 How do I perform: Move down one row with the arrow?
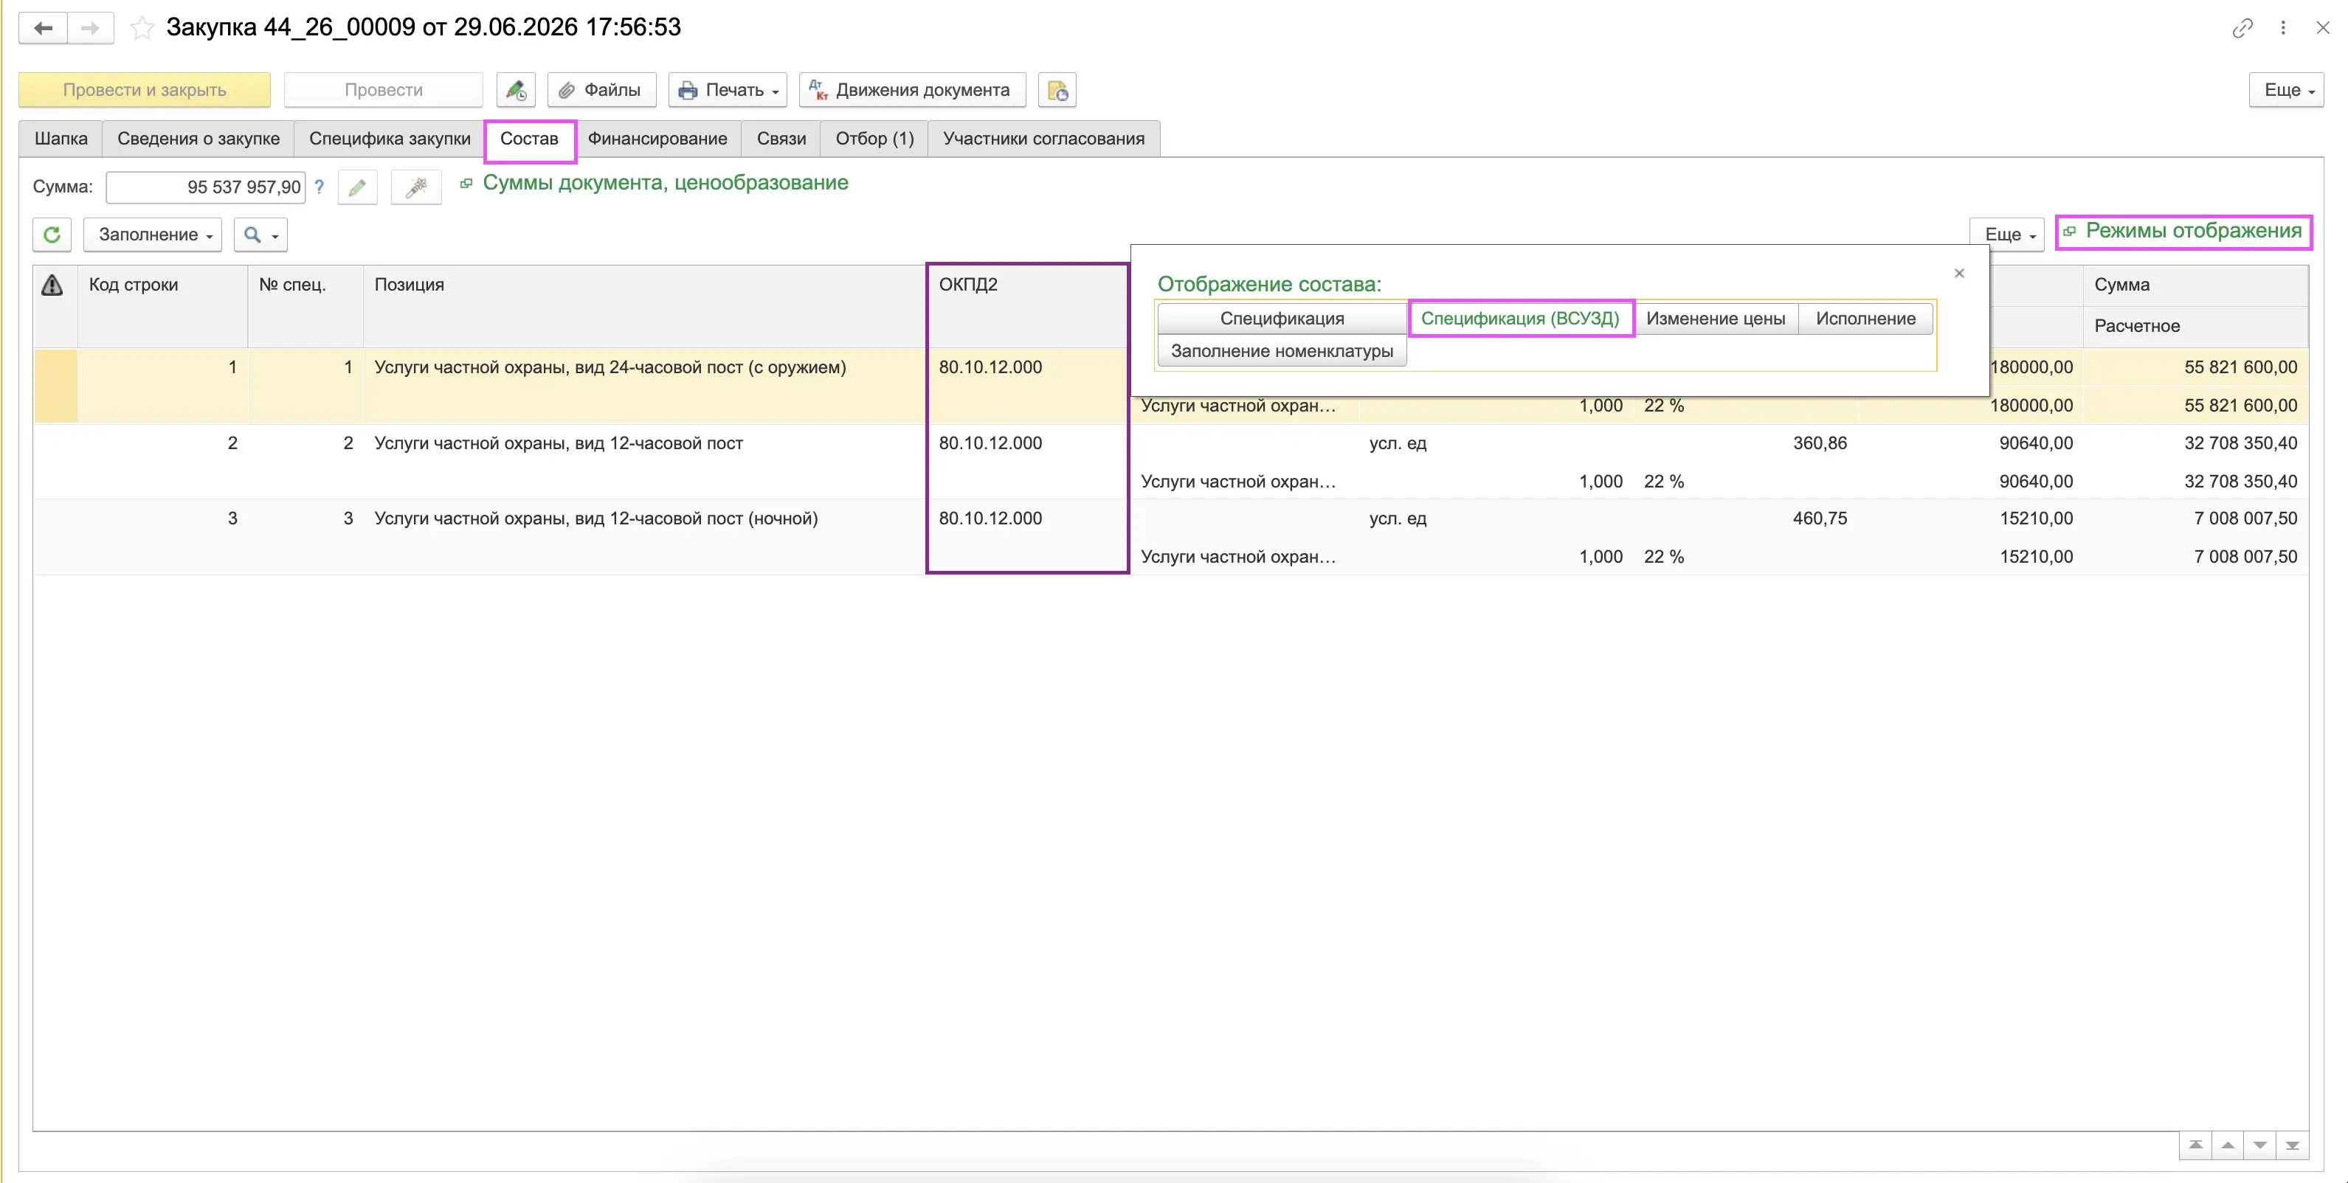[2260, 1145]
